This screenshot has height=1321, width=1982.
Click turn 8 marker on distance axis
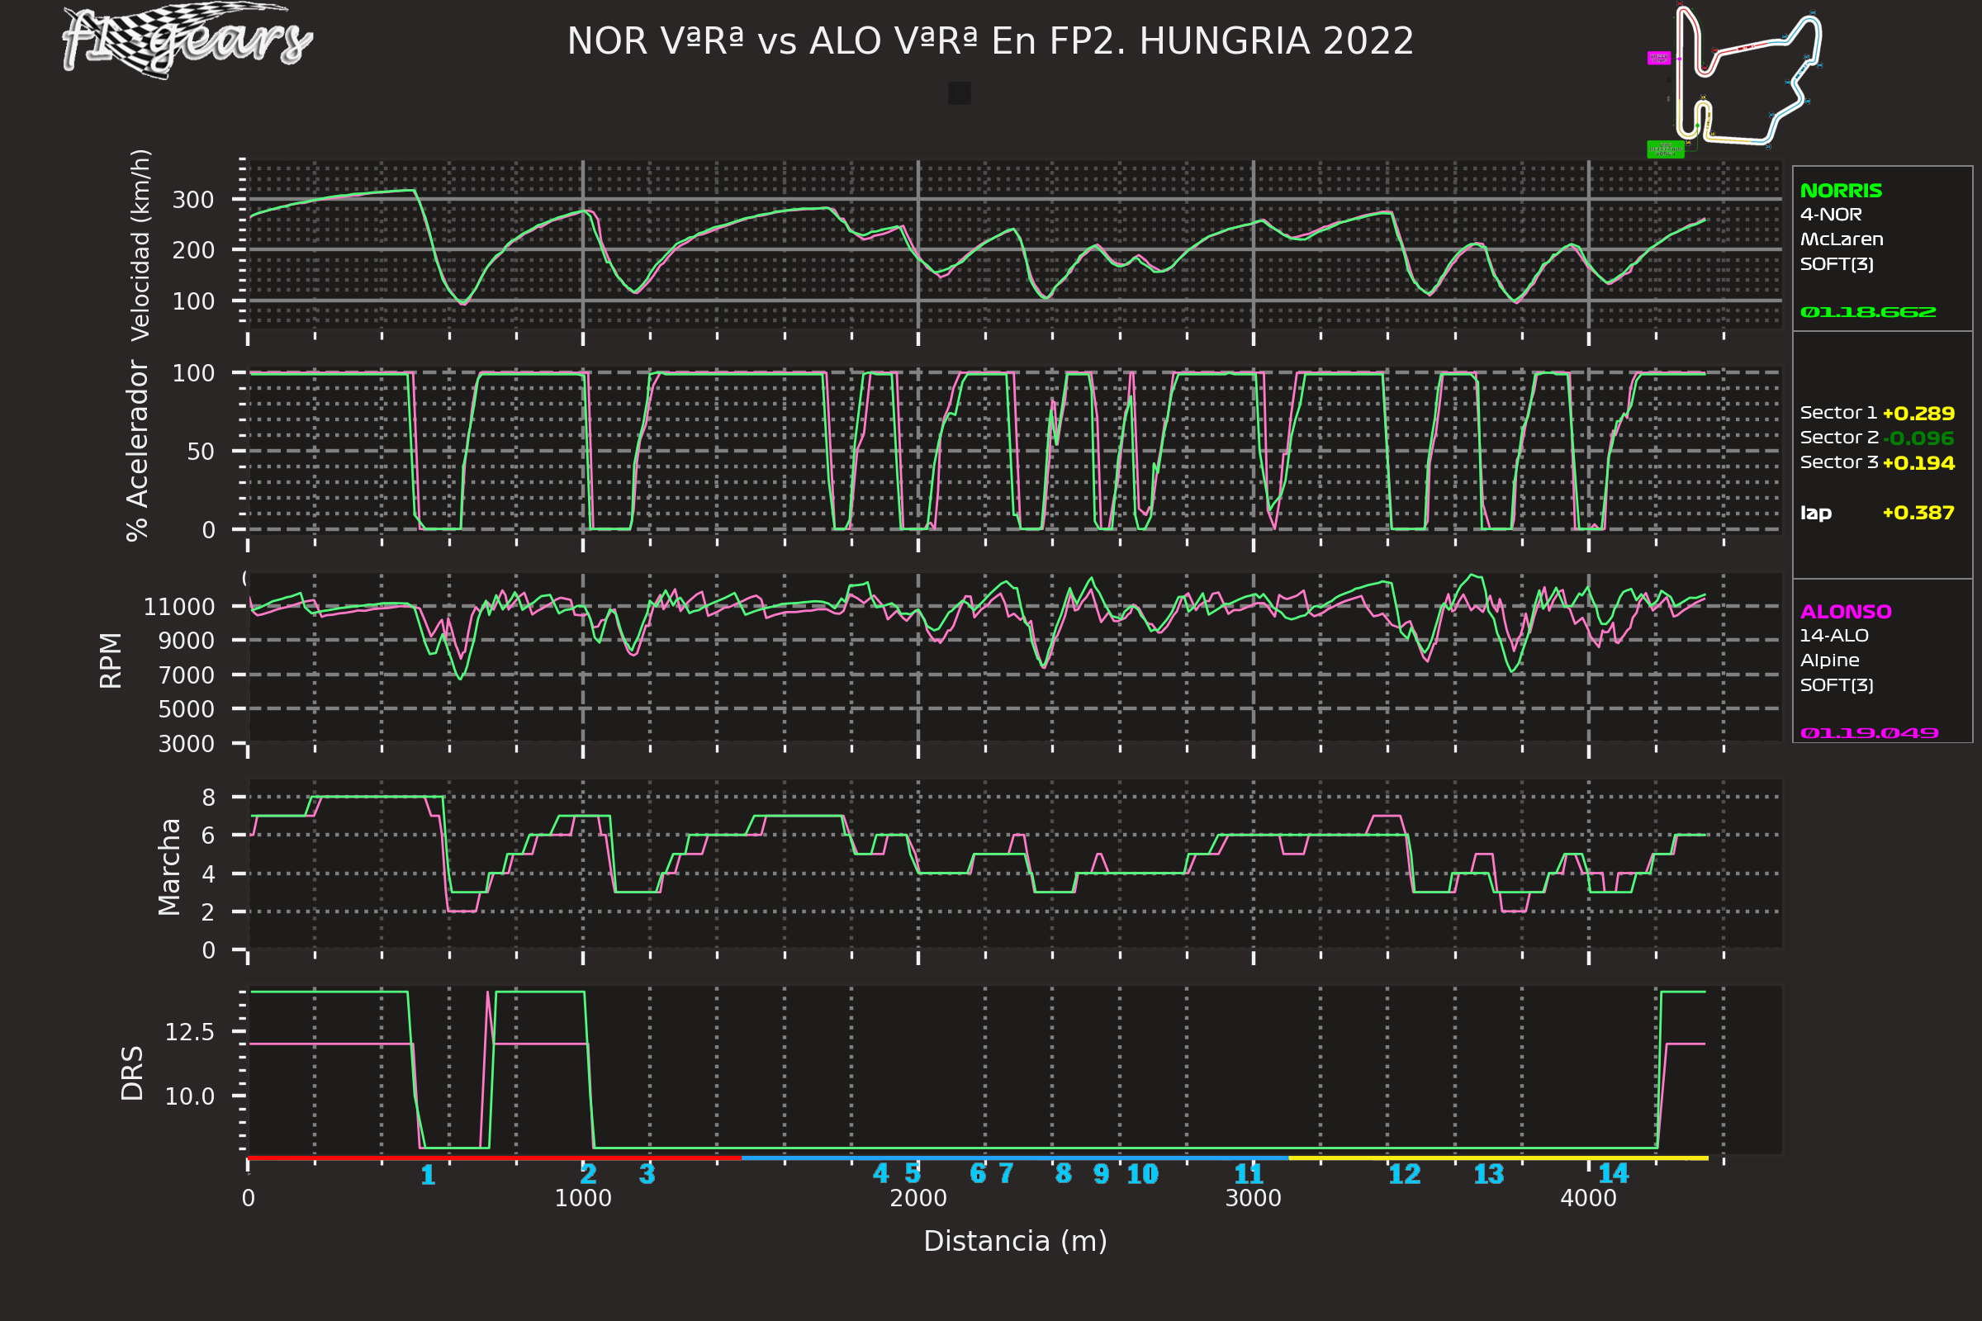pyautogui.click(x=1064, y=1173)
